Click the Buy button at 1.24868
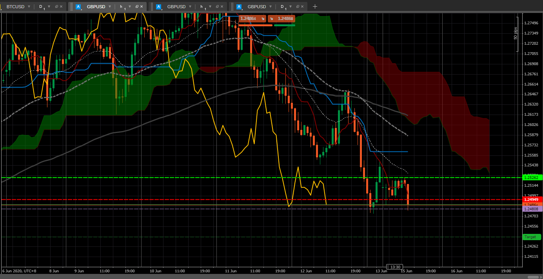 coord(281,18)
